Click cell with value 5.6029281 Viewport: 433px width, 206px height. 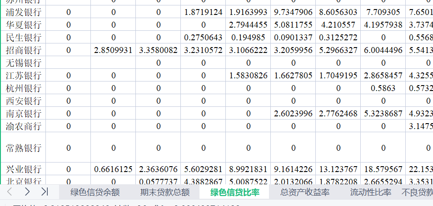point(203,169)
